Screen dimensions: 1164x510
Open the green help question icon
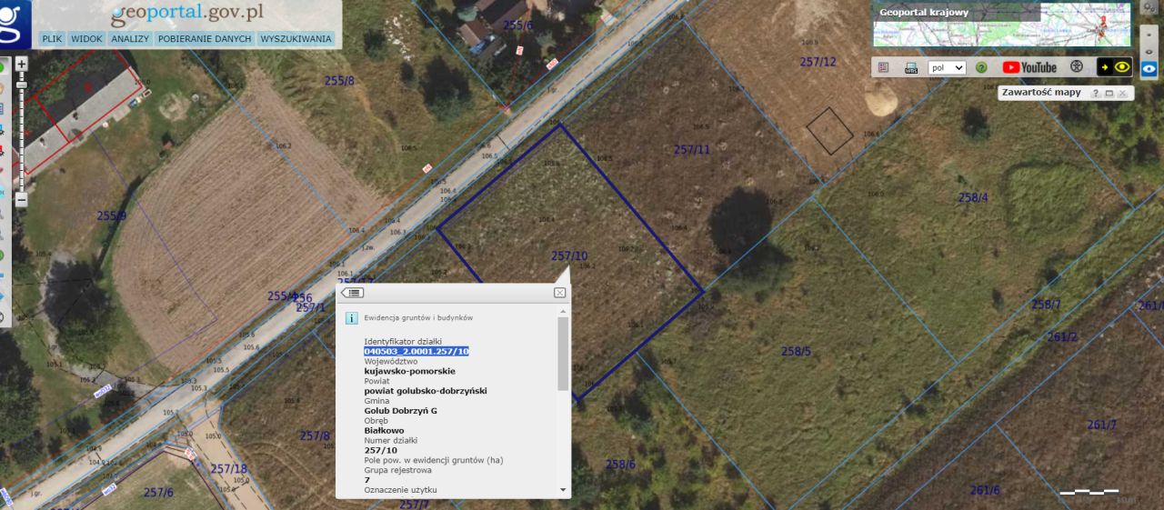[981, 67]
